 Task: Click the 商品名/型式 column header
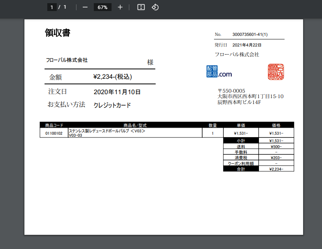(x=135, y=125)
